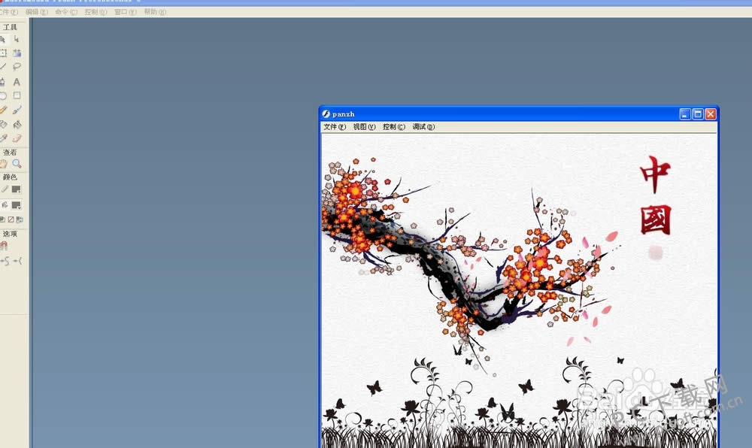Click the No Color button
Screen dimensions: 752x448
pyautogui.click(x=11, y=219)
